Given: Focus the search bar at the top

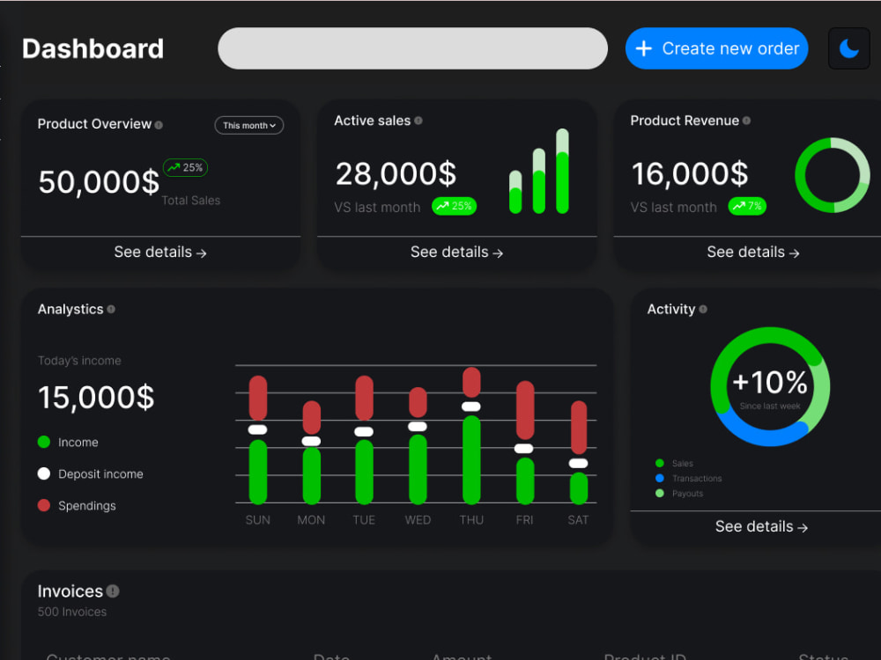Looking at the screenshot, I should click(x=412, y=48).
